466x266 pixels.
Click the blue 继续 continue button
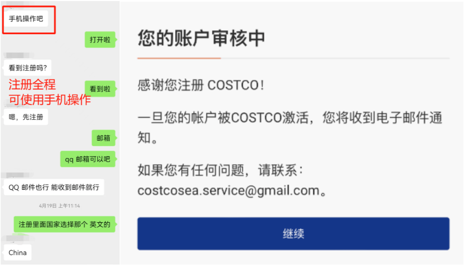pyautogui.click(x=293, y=234)
